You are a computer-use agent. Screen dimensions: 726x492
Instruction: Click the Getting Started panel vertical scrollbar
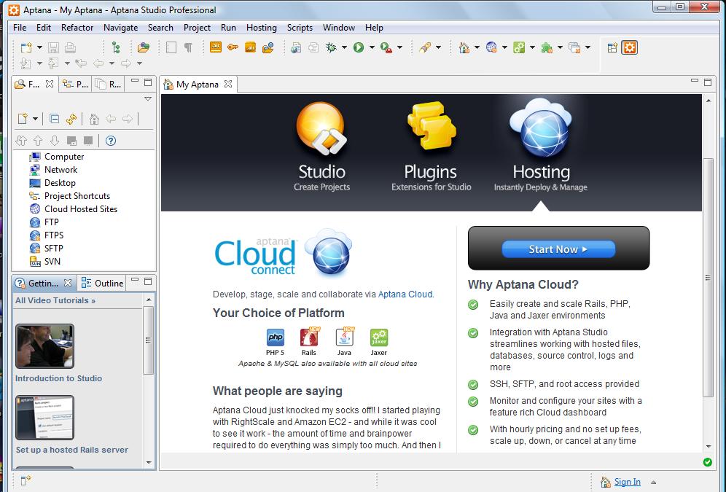click(x=148, y=340)
